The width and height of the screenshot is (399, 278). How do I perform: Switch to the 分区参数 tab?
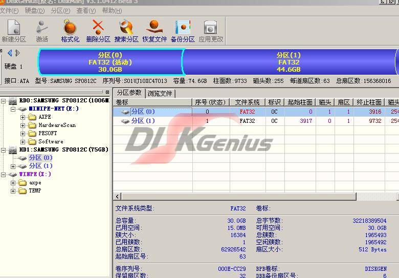(x=129, y=93)
